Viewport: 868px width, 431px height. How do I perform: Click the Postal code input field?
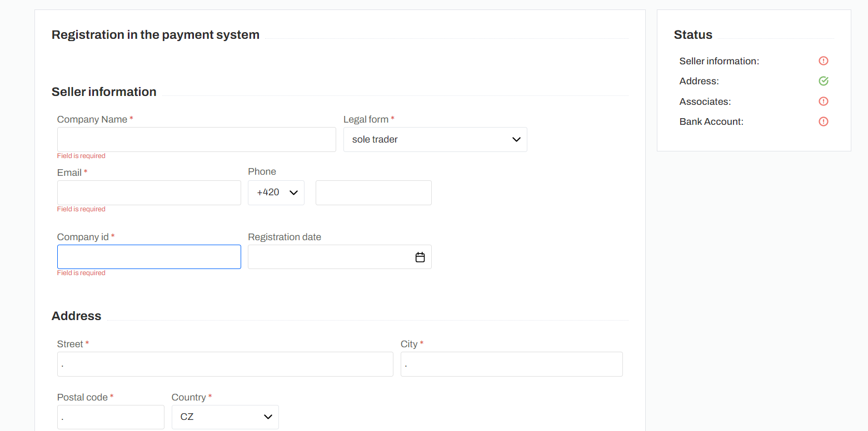coord(111,417)
